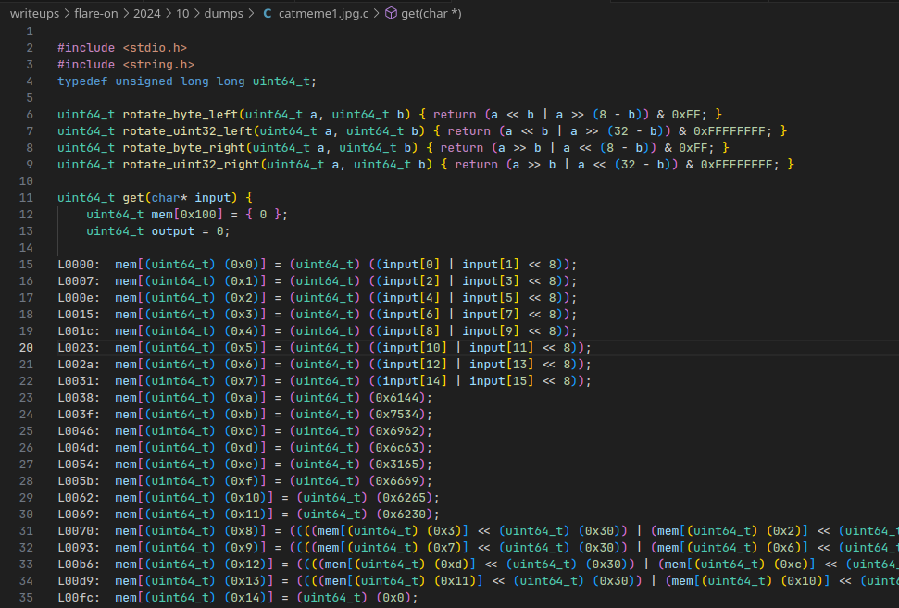This screenshot has height=608, width=899.
Task: Click the cube symbol icon before get(char *)
Action: point(391,13)
